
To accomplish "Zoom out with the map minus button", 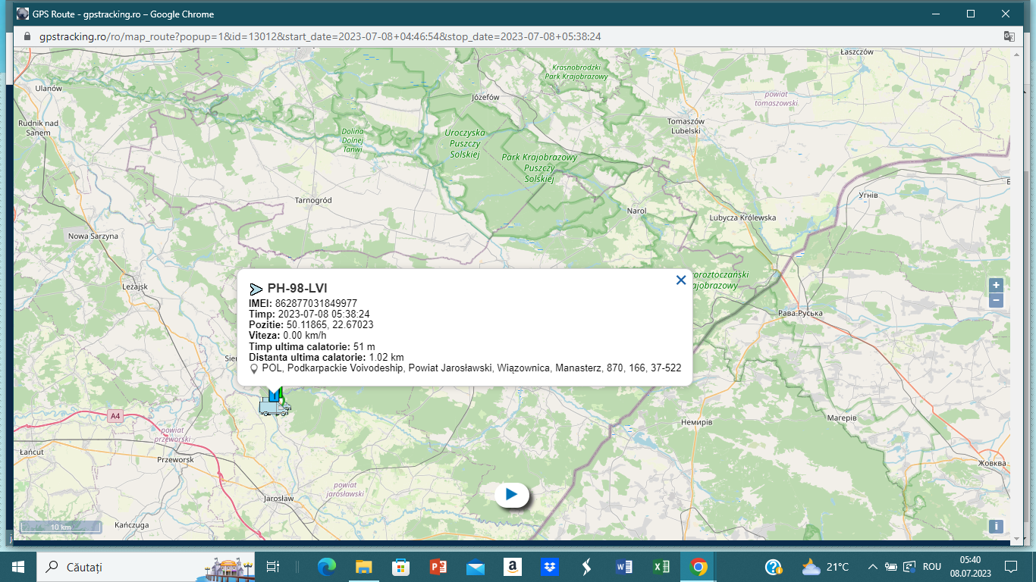I will pos(996,301).
